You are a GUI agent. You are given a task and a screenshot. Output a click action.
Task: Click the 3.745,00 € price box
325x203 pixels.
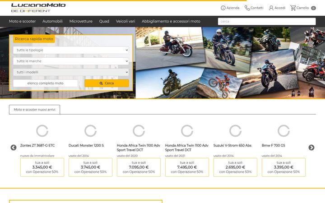[x=90, y=167]
